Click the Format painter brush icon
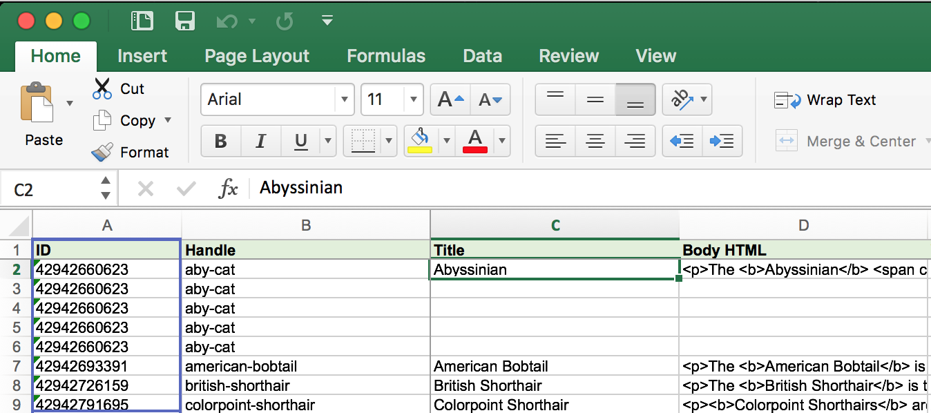Image resolution: width=931 pixels, height=413 pixels. coord(102,152)
